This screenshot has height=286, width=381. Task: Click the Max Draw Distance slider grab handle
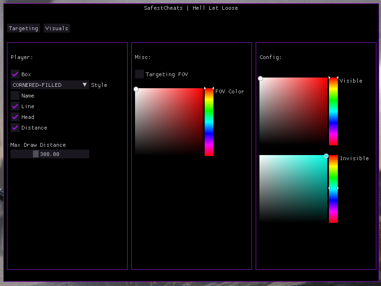[36, 154]
